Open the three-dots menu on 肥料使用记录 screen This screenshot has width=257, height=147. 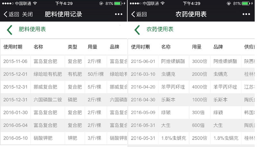click(119, 14)
